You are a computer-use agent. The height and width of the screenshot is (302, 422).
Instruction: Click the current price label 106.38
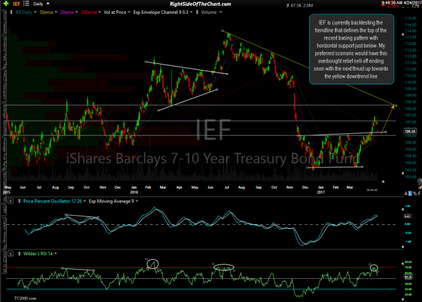pyautogui.click(x=410, y=131)
